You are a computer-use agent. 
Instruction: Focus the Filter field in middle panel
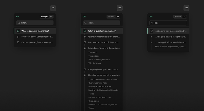101,23
